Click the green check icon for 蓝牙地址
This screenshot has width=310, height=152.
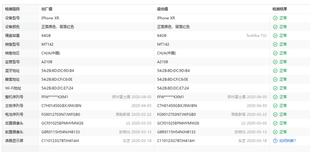pos(275,71)
